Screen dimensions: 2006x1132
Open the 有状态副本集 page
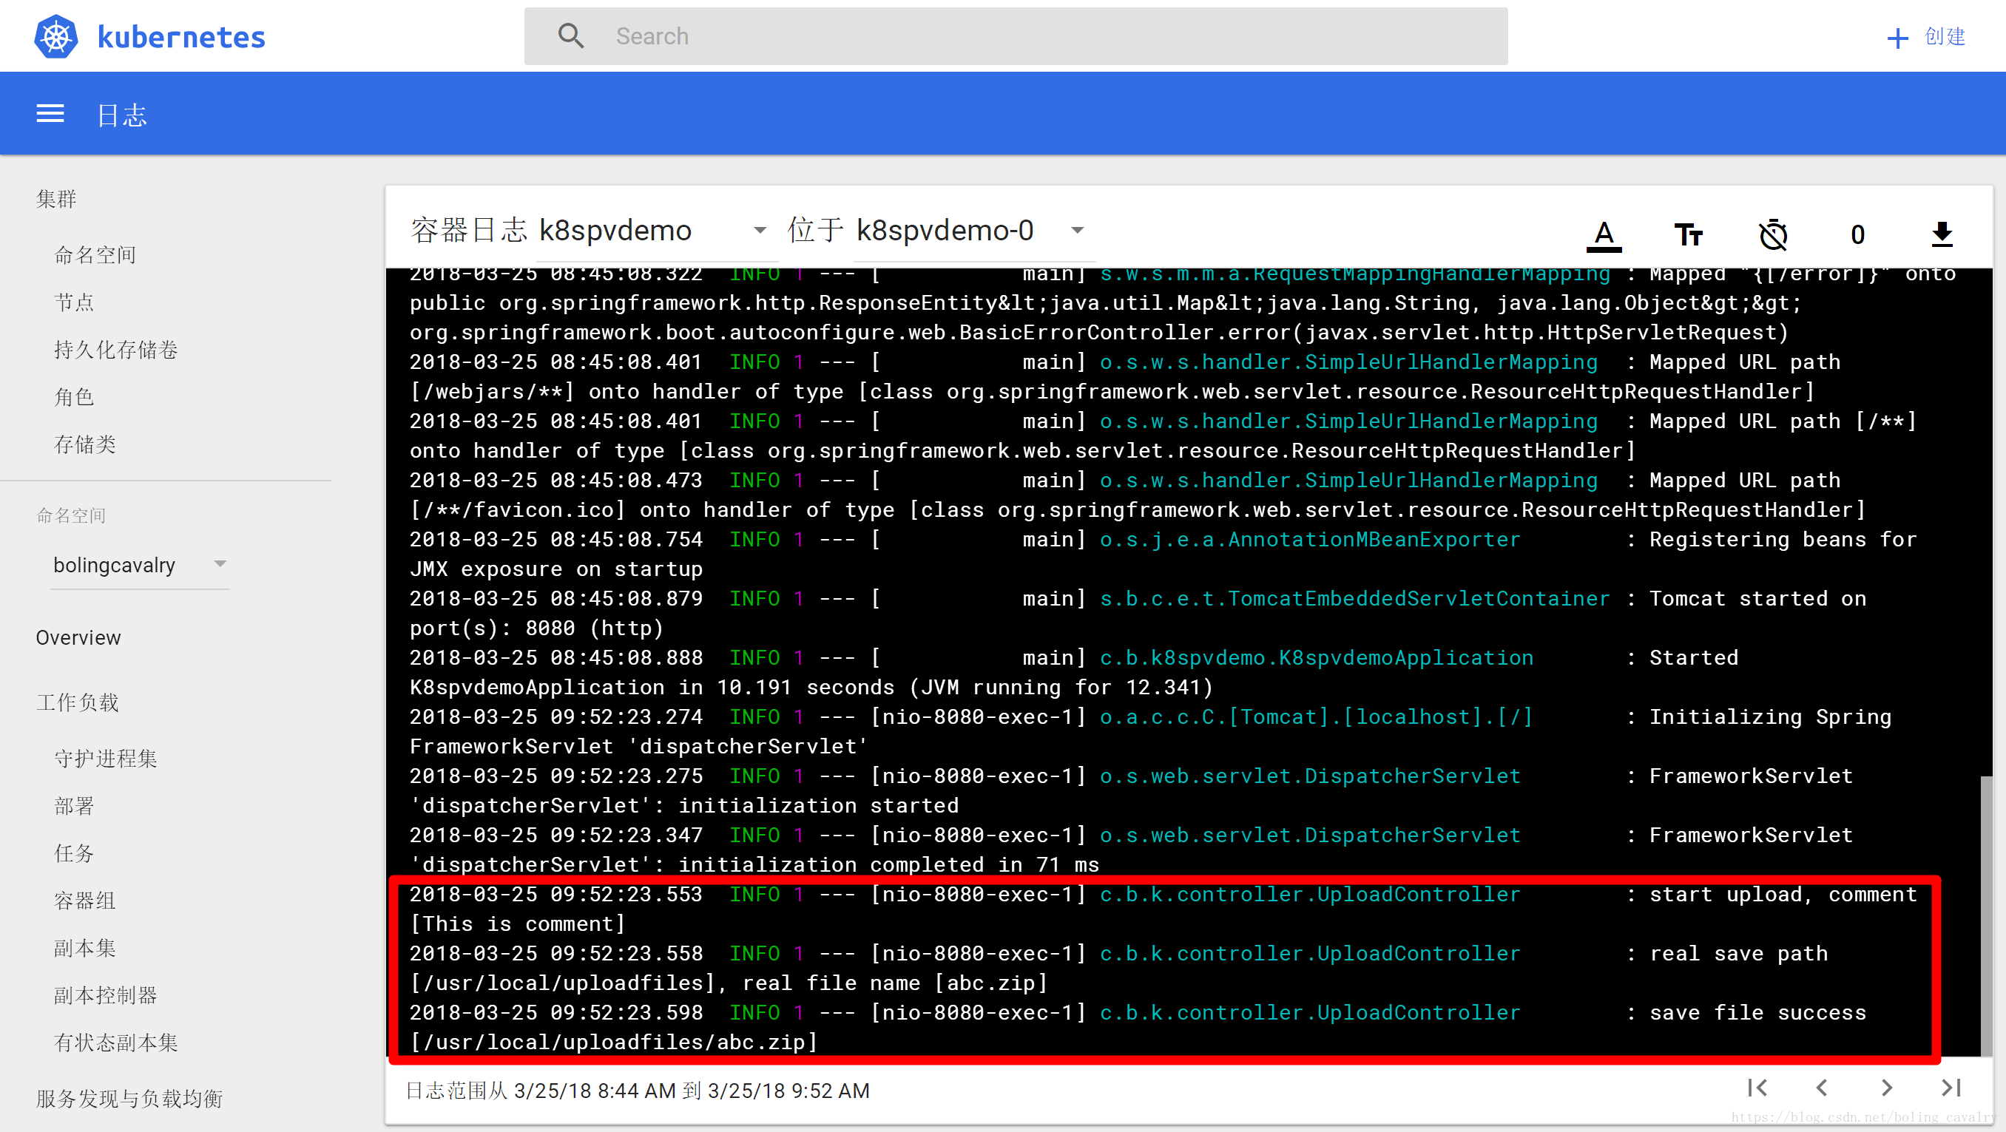pyautogui.click(x=116, y=1043)
